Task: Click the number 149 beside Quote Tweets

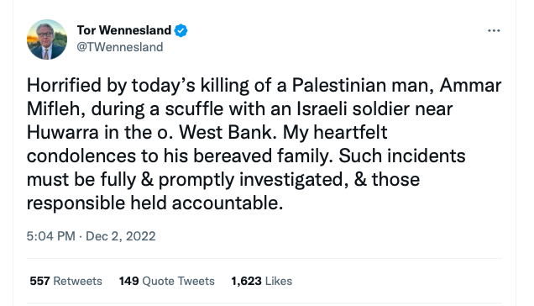Action: [128, 281]
